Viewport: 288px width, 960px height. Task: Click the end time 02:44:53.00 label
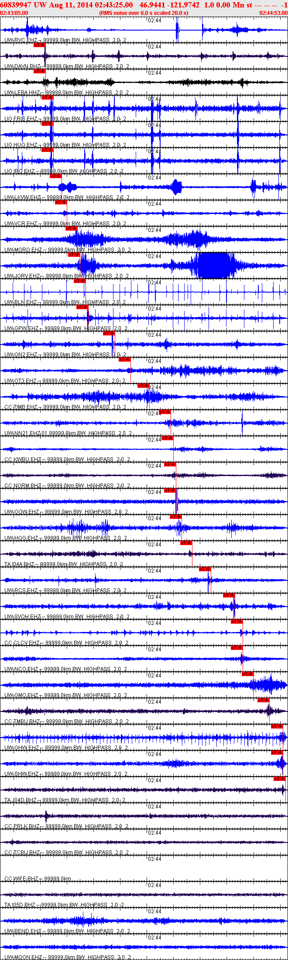pos(274,13)
